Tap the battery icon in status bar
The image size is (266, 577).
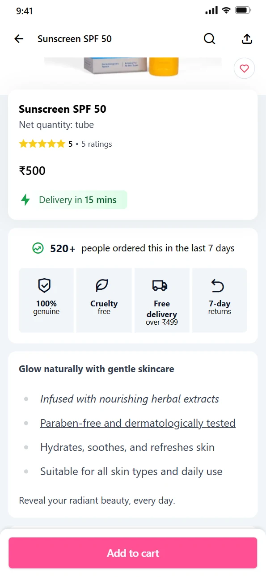point(243,10)
